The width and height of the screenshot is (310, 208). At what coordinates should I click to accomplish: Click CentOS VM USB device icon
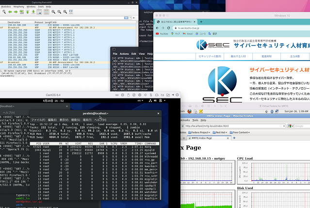point(128,95)
